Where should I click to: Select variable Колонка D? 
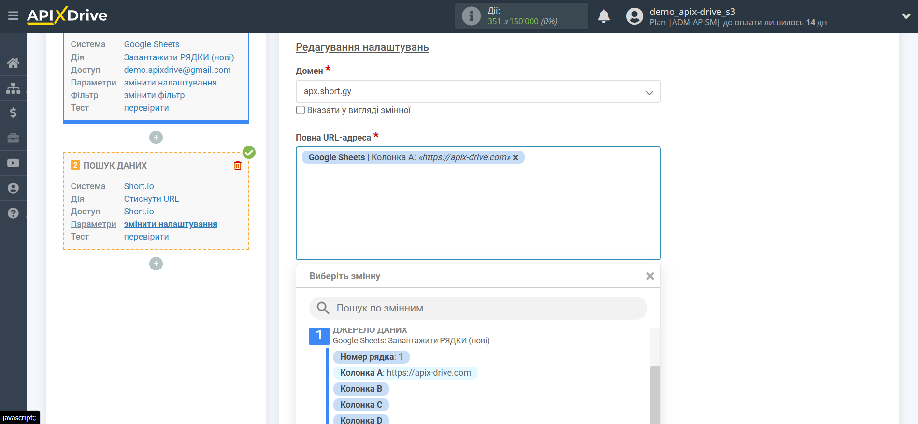tap(361, 419)
